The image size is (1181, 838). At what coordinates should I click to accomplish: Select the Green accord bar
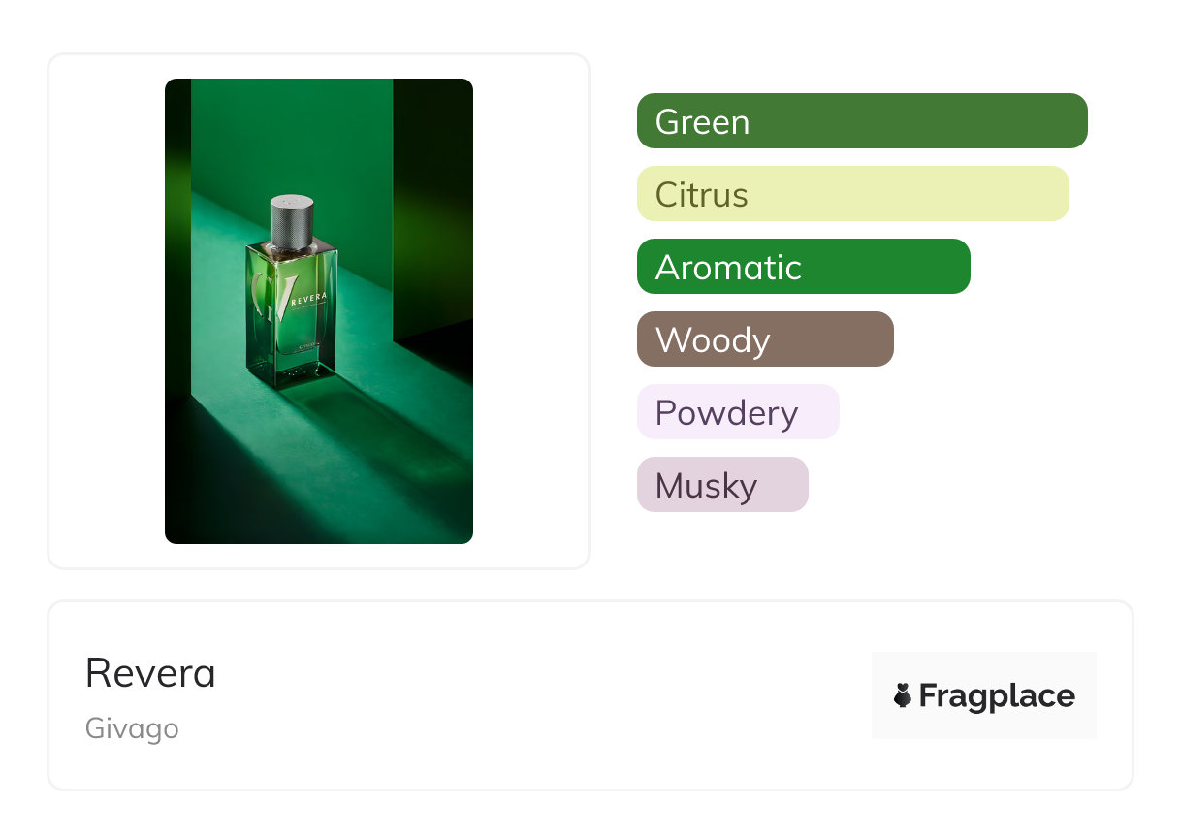pos(861,121)
